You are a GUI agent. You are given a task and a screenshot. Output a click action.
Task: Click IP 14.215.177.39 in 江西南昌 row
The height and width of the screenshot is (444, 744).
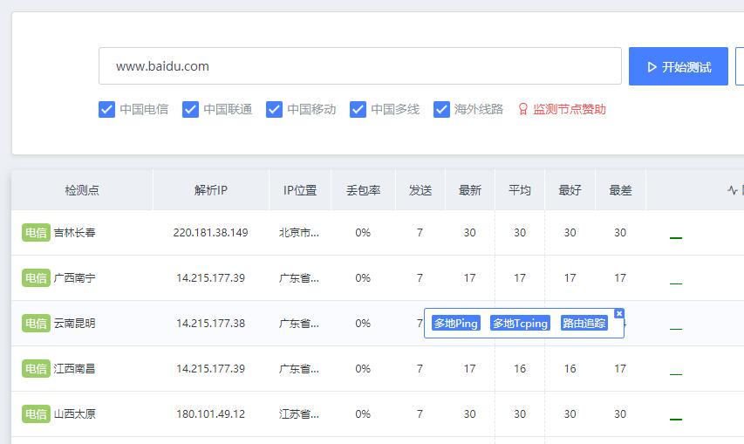point(211,369)
